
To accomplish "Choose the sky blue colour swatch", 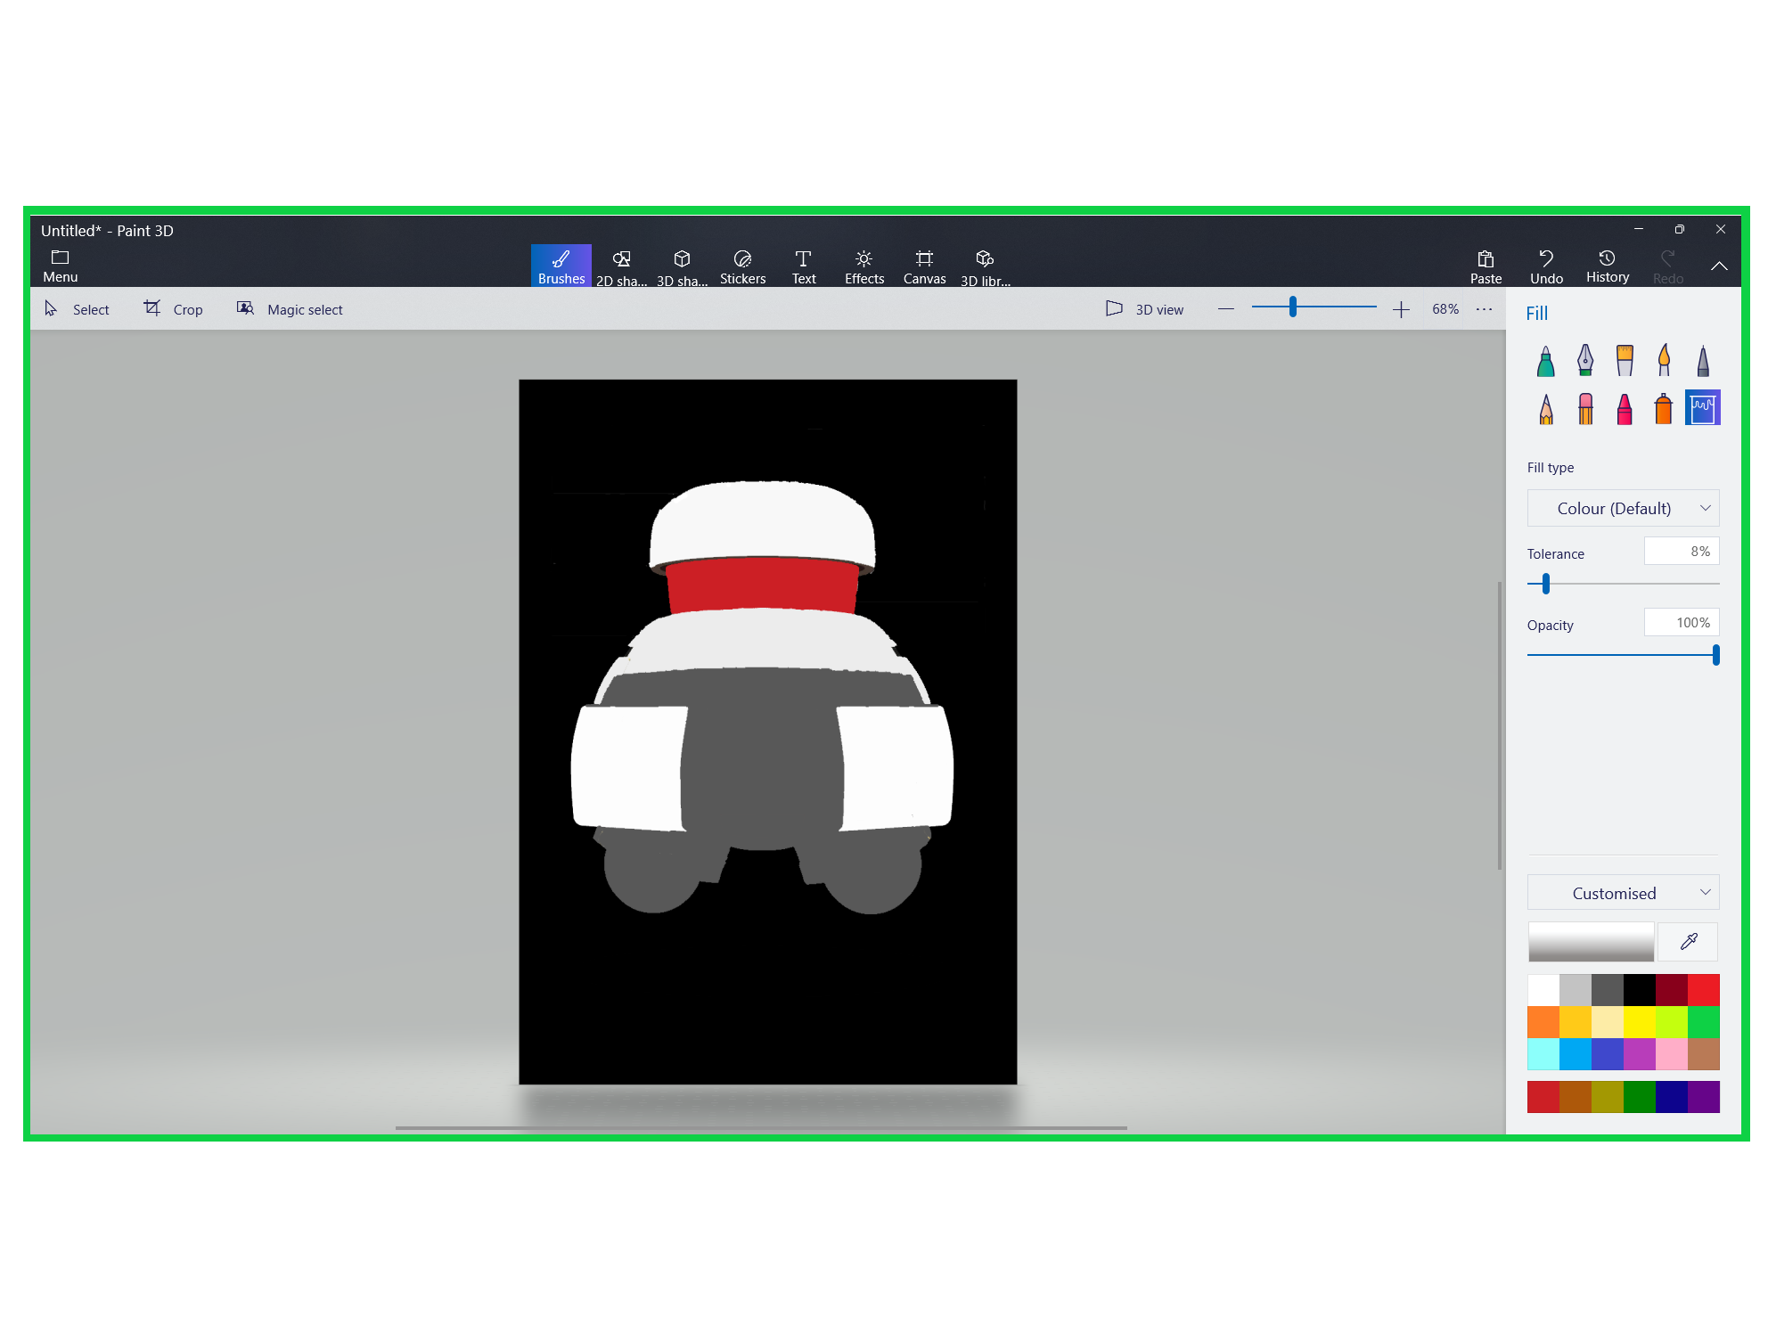I will [1576, 1054].
